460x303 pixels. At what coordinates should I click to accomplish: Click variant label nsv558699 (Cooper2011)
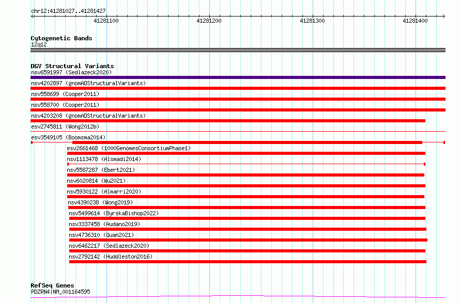(65, 94)
